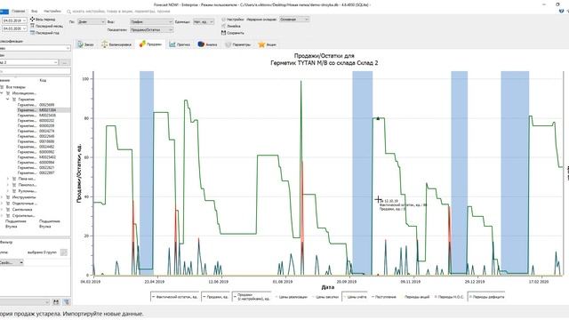Image resolution: width=569 pixels, height=320 pixels.
Task: Expand the Строительн... category
Action: pyautogui.click(x=2, y=216)
